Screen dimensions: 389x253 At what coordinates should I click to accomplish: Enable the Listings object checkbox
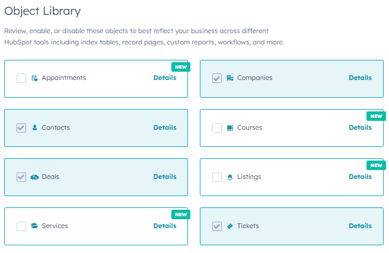click(217, 177)
